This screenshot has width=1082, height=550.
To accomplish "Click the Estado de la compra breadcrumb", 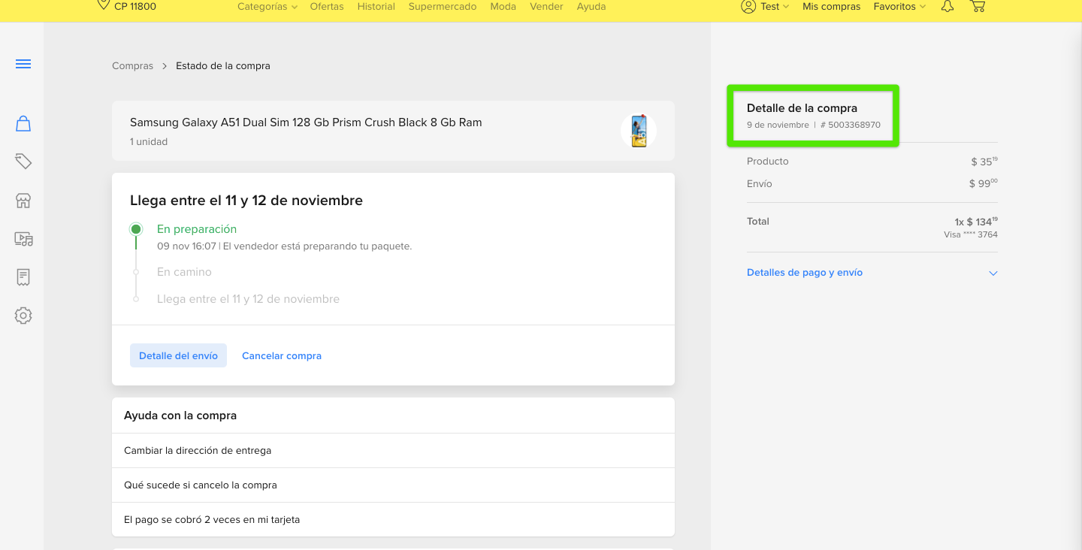I will click(x=223, y=66).
